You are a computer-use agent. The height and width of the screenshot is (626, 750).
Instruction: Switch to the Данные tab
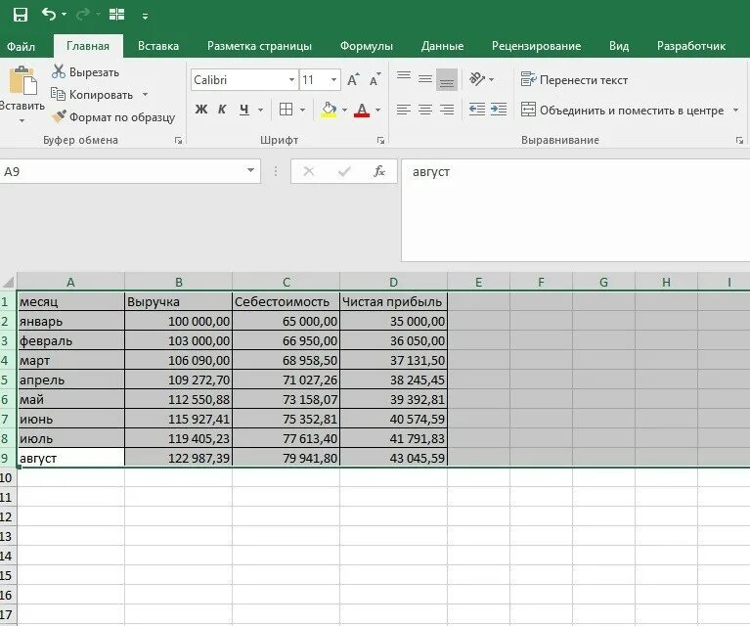pyautogui.click(x=442, y=46)
